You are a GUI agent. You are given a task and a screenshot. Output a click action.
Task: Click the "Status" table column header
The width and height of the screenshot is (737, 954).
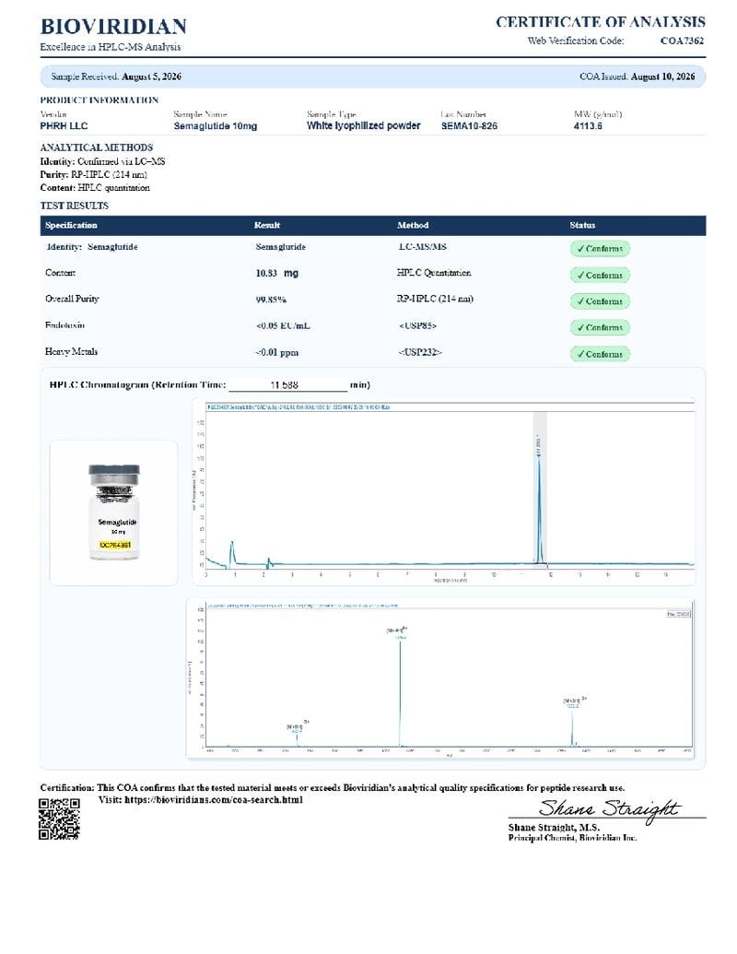[582, 225]
